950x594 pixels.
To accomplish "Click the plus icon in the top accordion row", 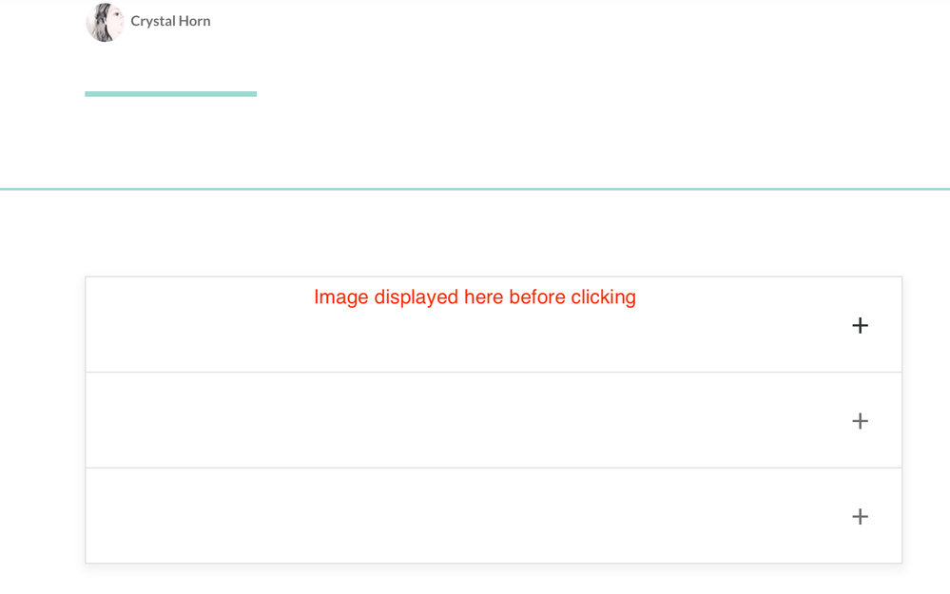I will [860, 325].
